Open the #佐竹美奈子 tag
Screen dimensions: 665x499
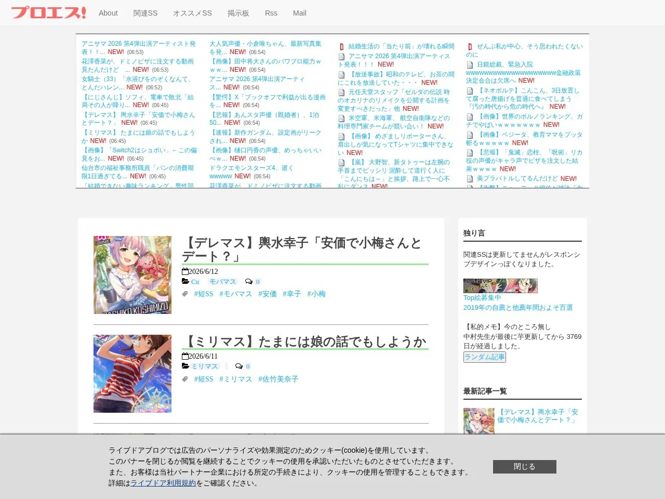[278, 379]
